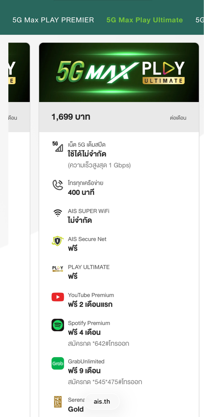Image resolution: width=204 pixels, height=417 pixels.
Task: Click the Spotify Premium icon
Action: (x=58, y=325)
